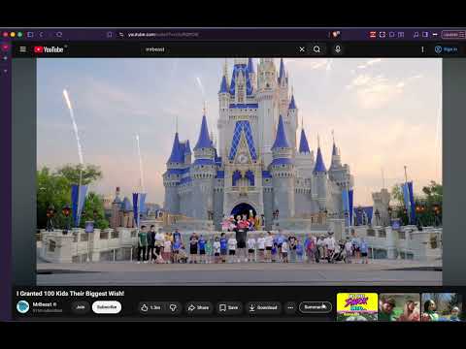Start voice search with the microphone
The image size is (466, 349).
338,49
